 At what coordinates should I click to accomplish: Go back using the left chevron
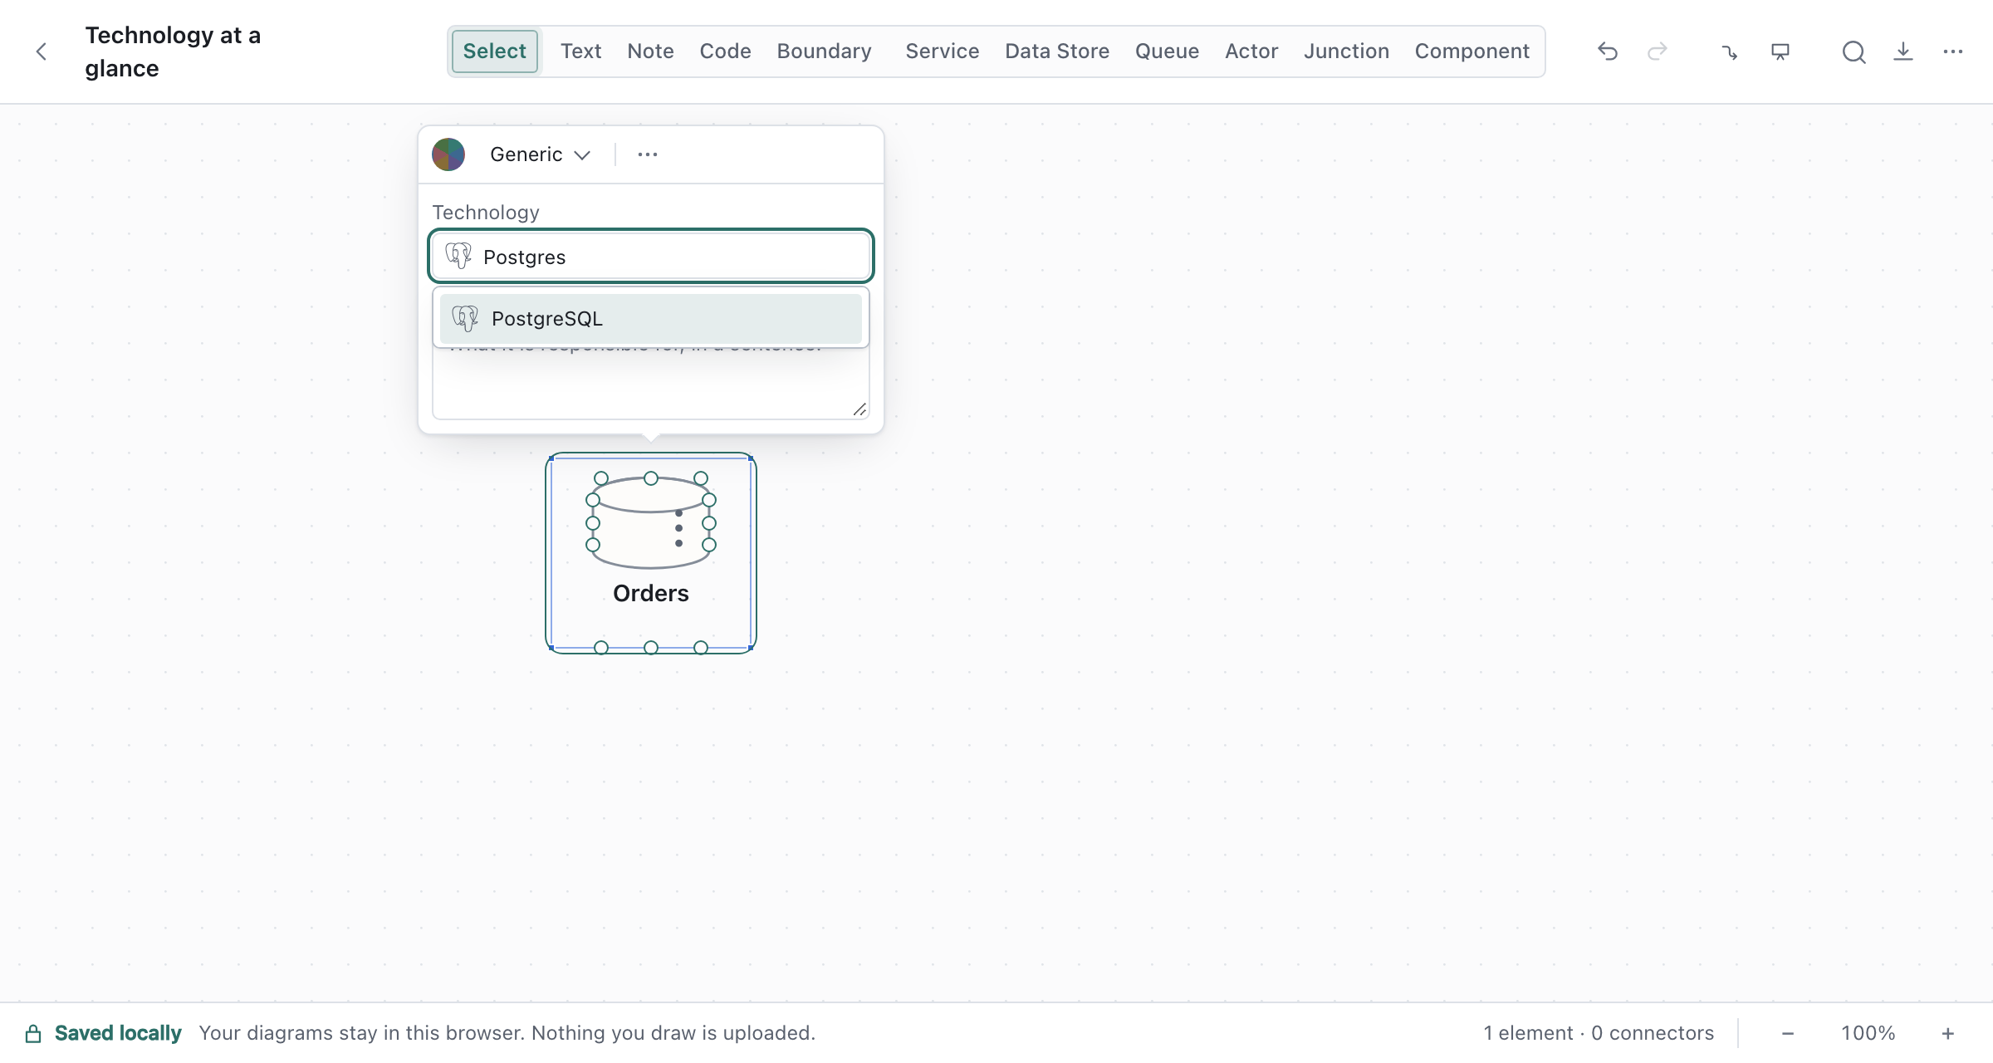pyautogui.click(x=42, y=51)
